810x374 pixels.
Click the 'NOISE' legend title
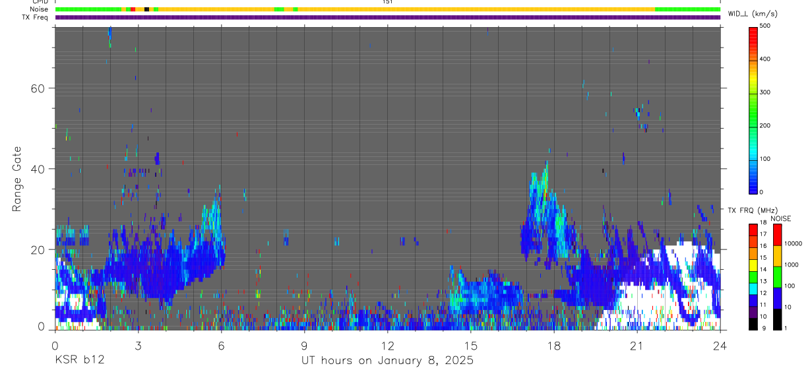point(780,218)
